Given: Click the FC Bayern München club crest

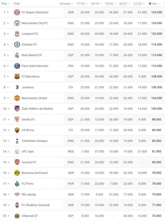Looking at the screenshot, I should (17, 12).
